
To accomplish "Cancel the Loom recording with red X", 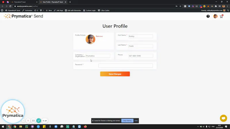I will (x=28, y=121).
